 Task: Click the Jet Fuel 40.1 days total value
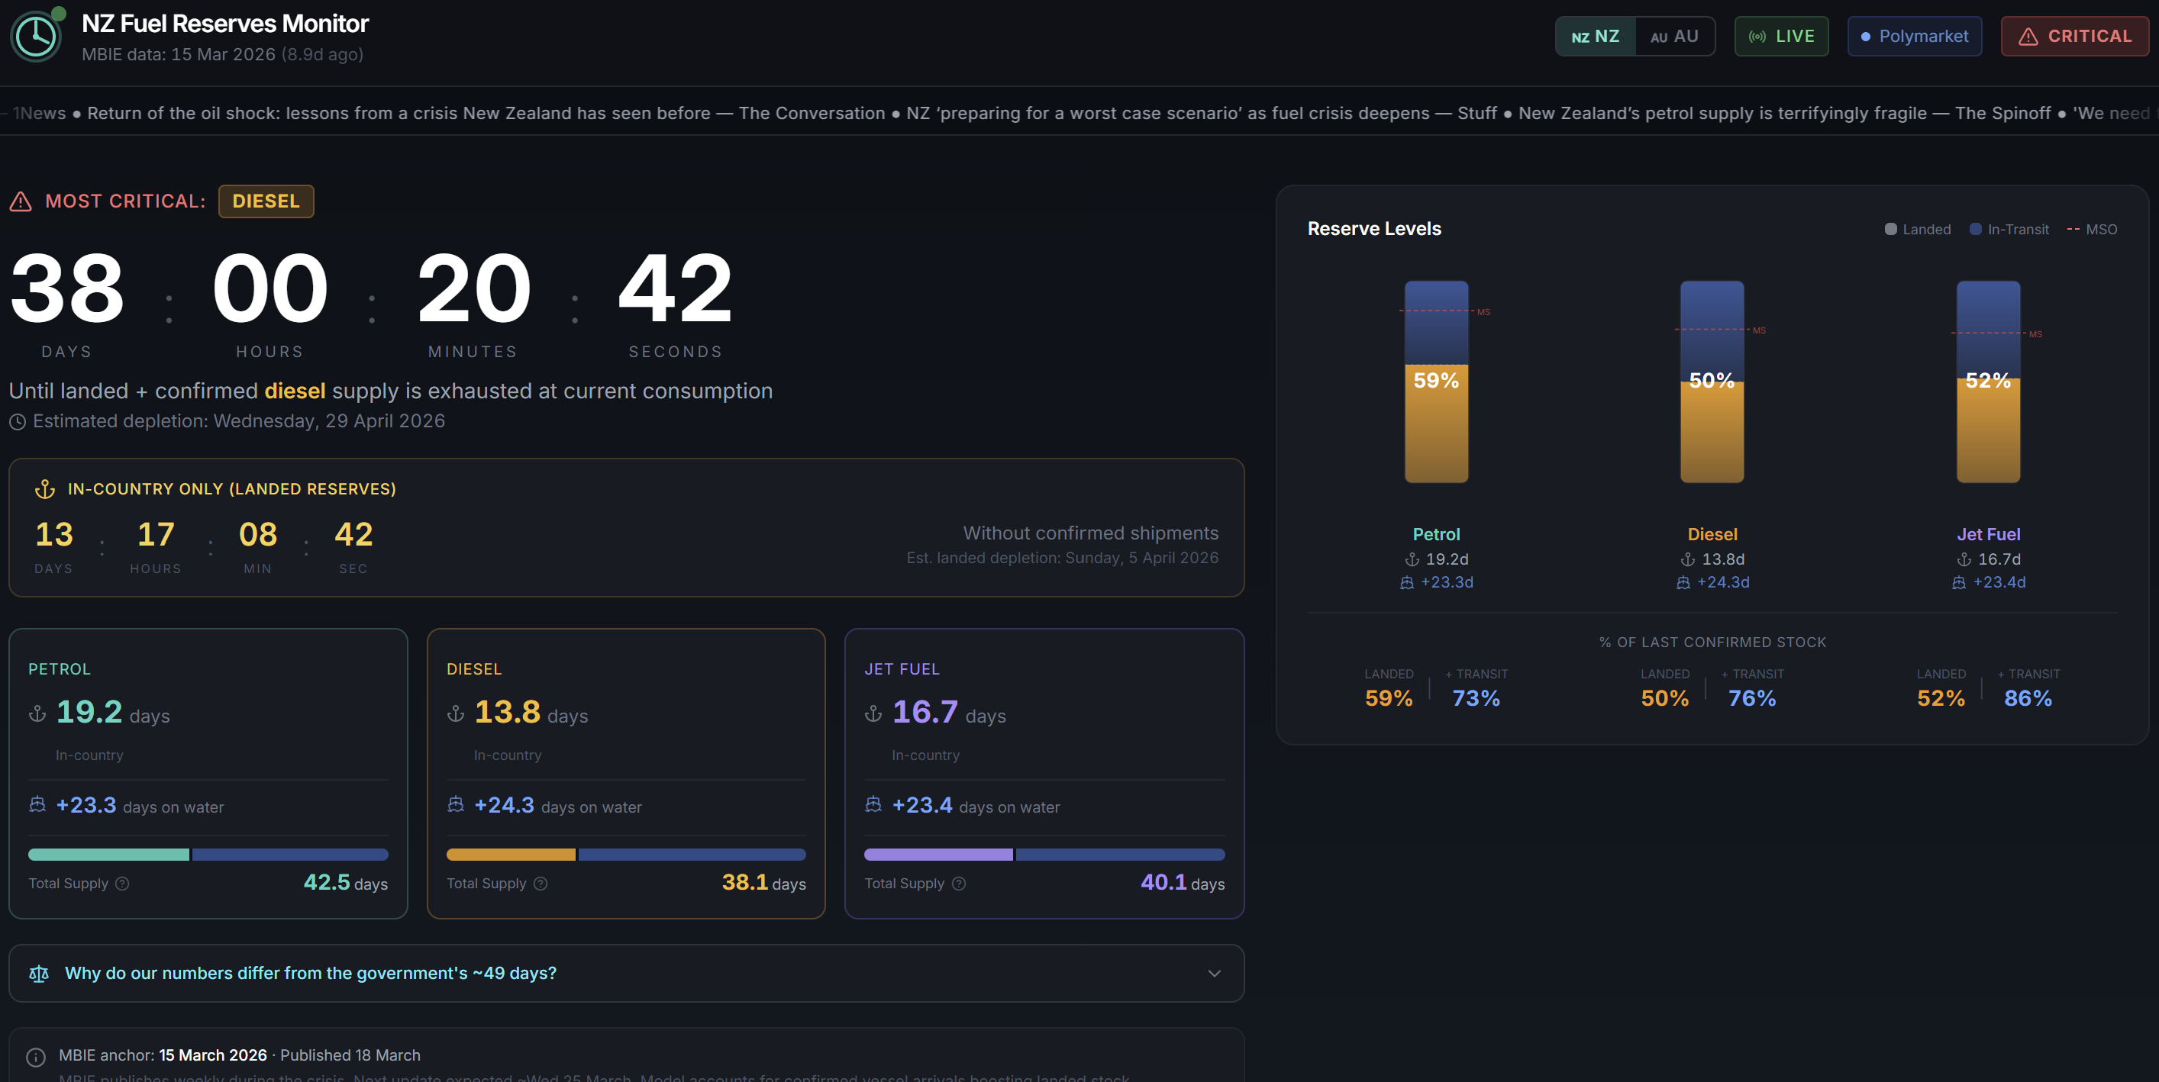pos(1182,883)
